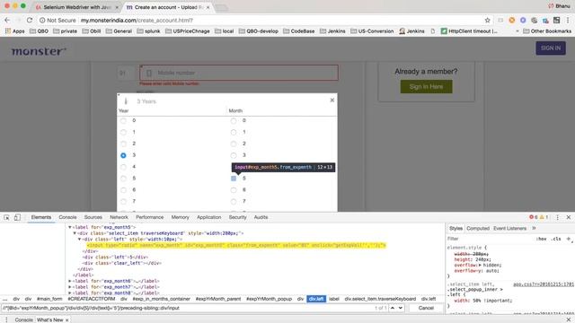
Task: Open the Apps shortcut in bookmarks bar
Action: (14, 31)
